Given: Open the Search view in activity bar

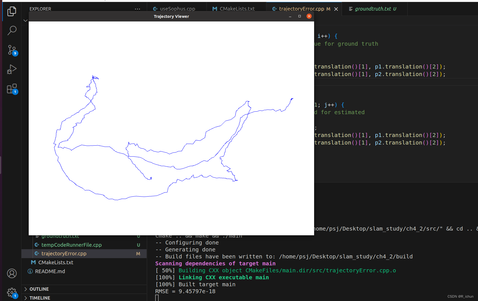Looking at the screenshot, I should [x=12, y=30].
